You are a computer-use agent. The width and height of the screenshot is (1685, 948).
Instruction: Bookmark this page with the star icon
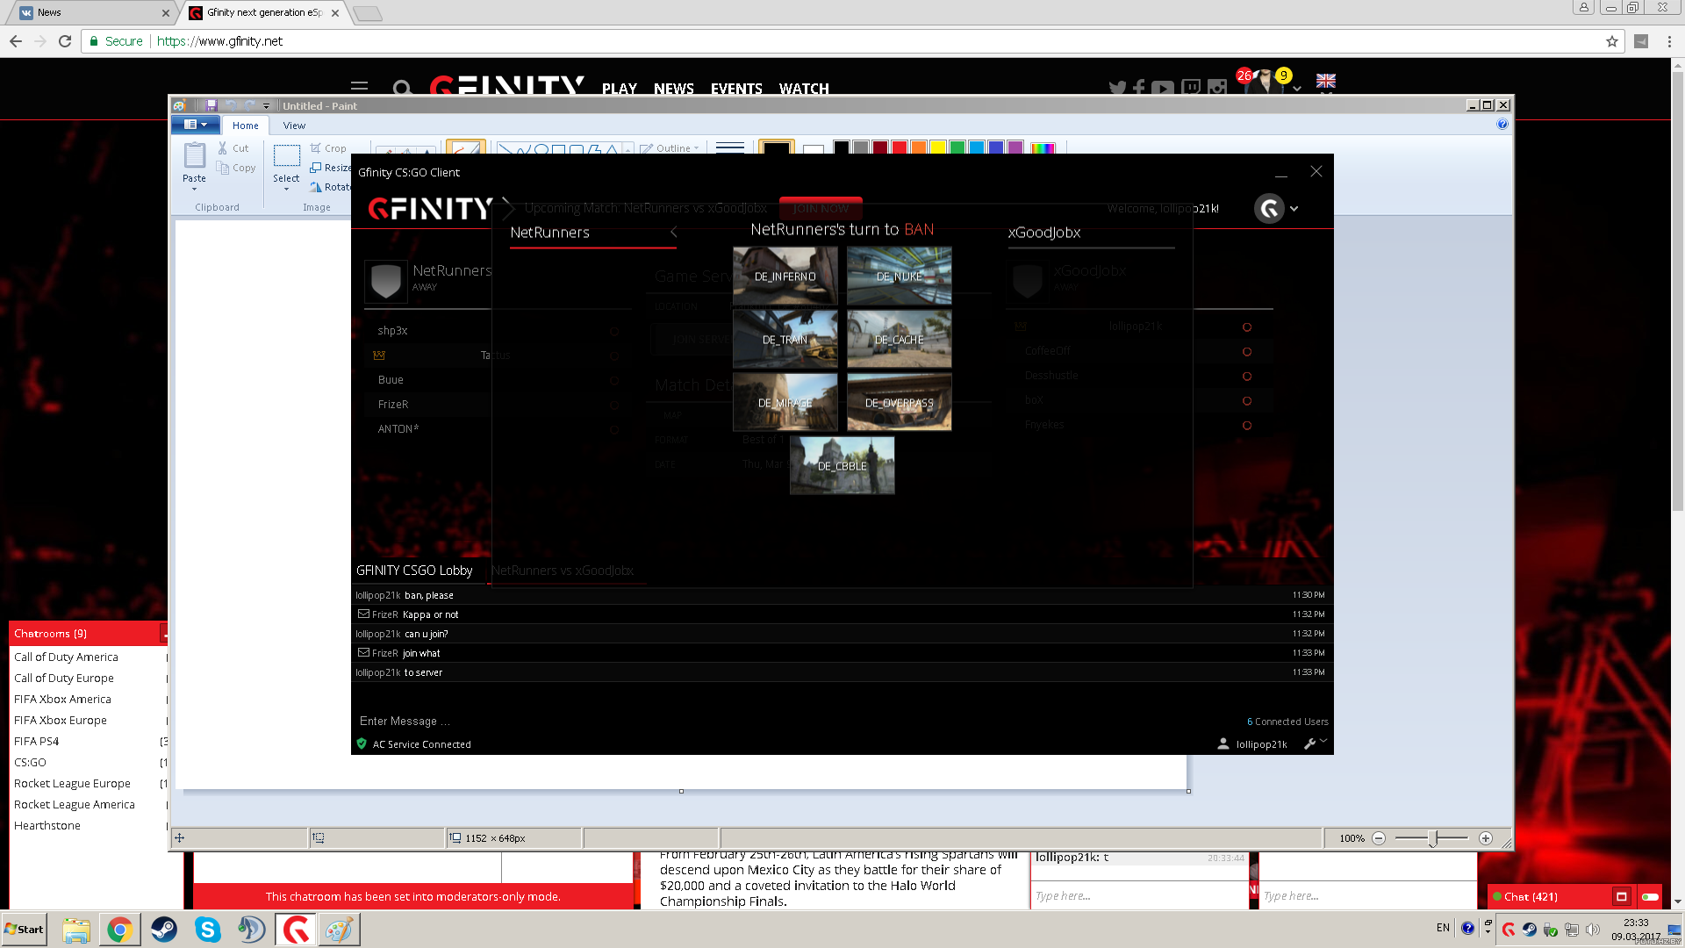[1611, 41]
